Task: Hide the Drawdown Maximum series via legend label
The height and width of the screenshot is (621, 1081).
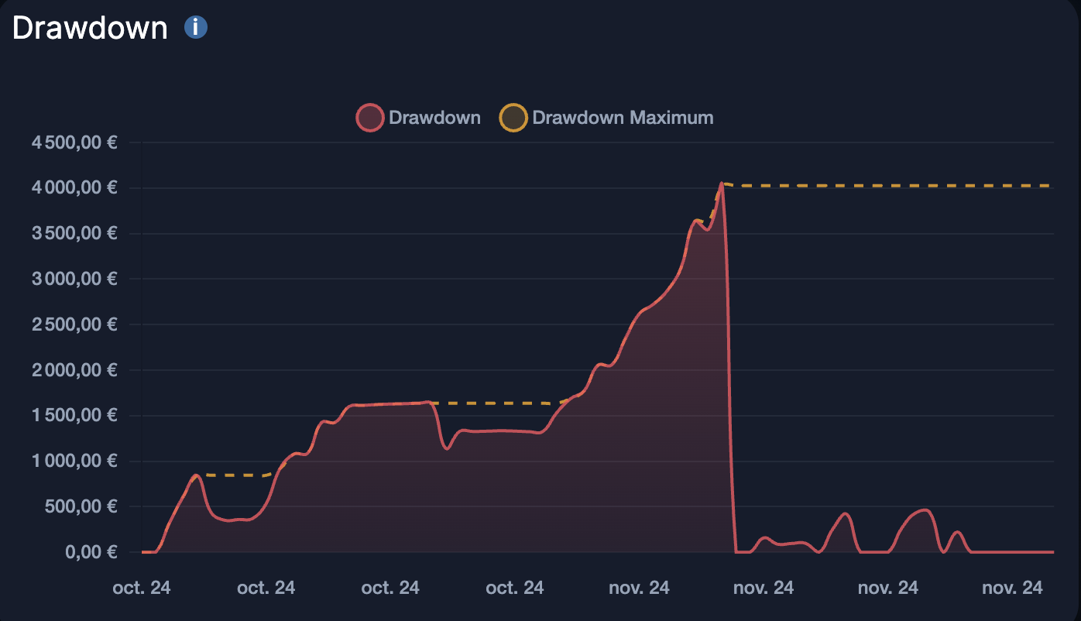Action: pos(623,118)
